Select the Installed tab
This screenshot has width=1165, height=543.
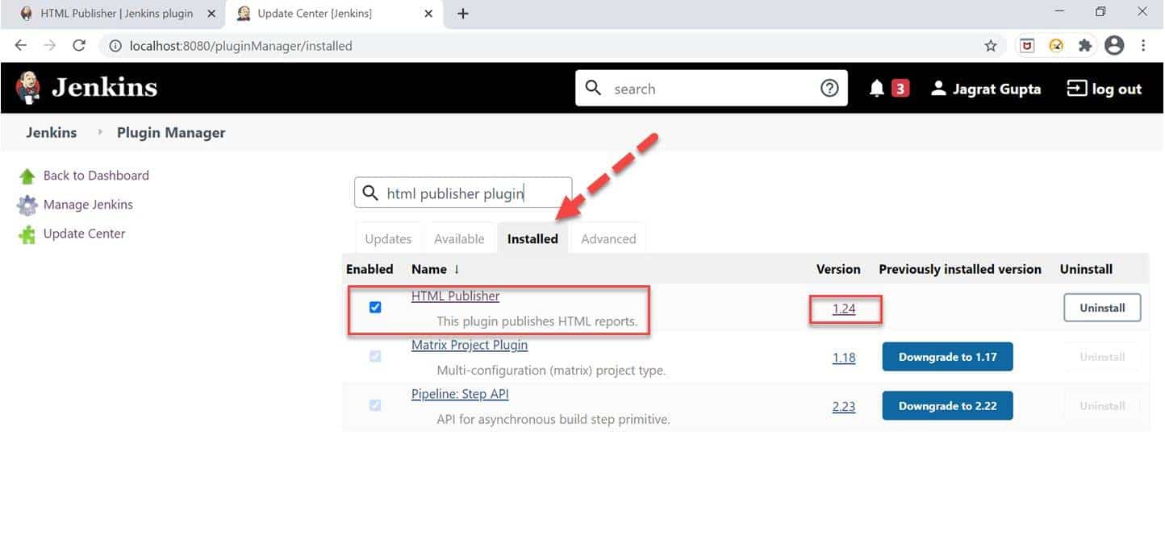pyautogui.click(x=532, y=238)
